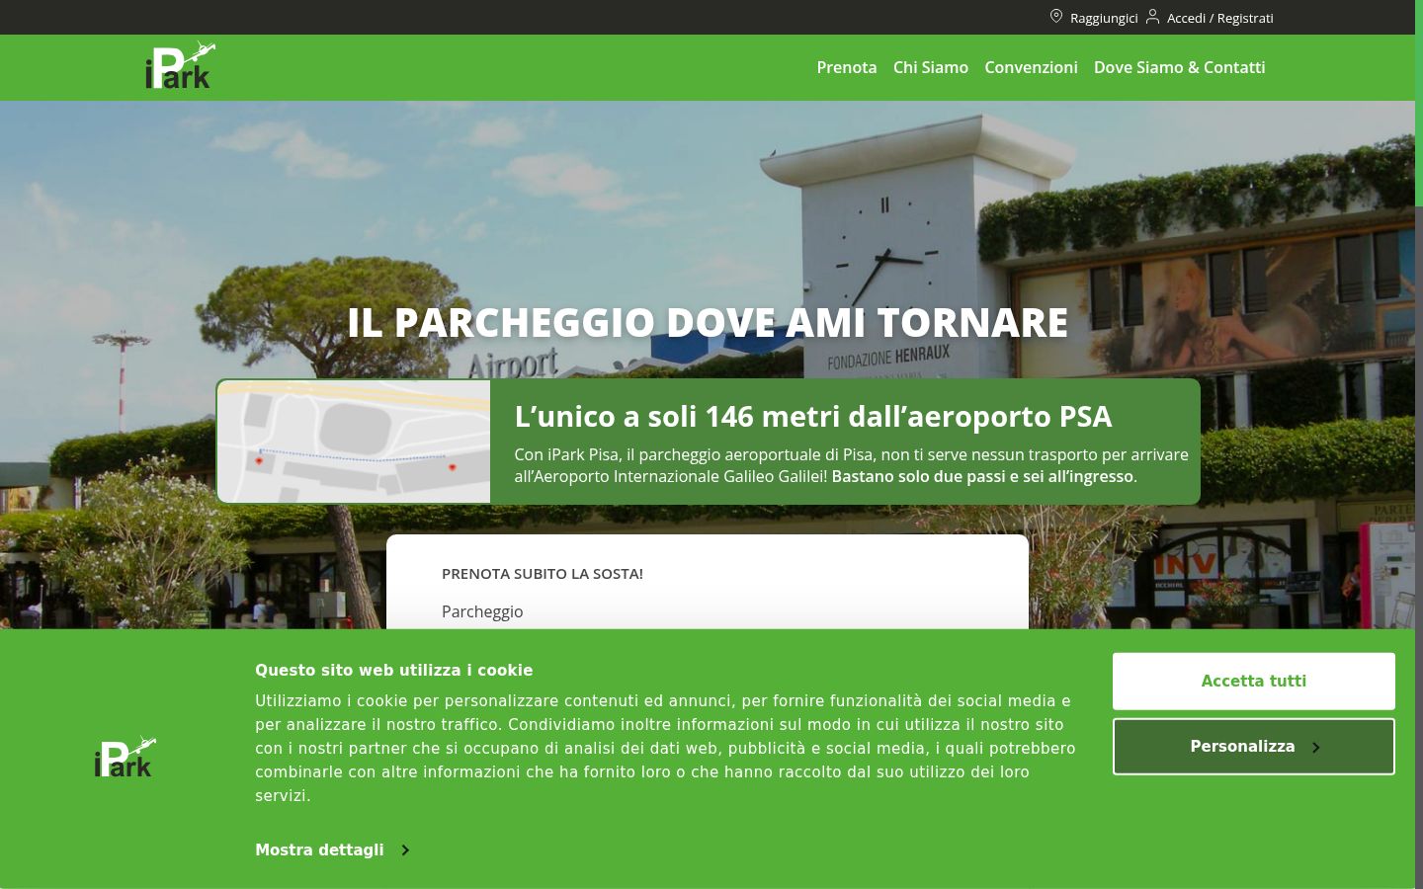The image size is (1423, 889).
Task: Open cookie settings via Personalizza
Action: point(1254,746)
